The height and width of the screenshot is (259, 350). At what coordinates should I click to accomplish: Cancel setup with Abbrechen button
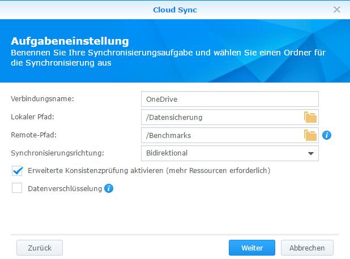tap(307, 248)
